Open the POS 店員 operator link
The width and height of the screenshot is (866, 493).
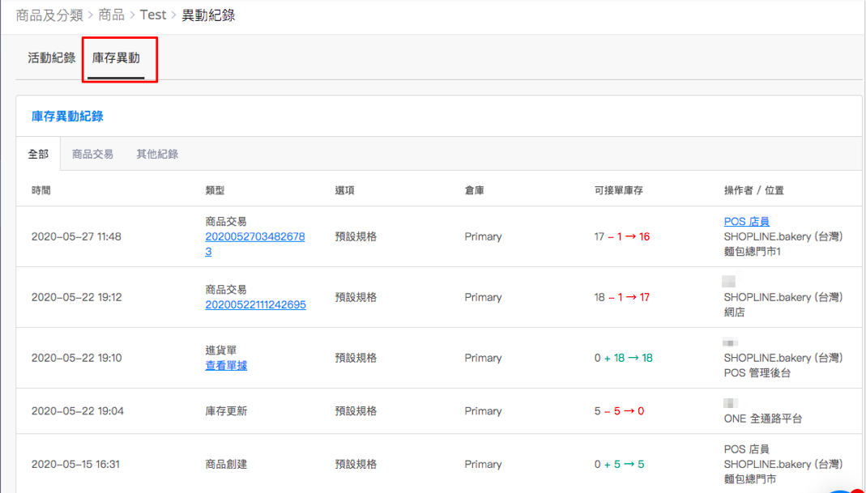[x=746, y=221]
